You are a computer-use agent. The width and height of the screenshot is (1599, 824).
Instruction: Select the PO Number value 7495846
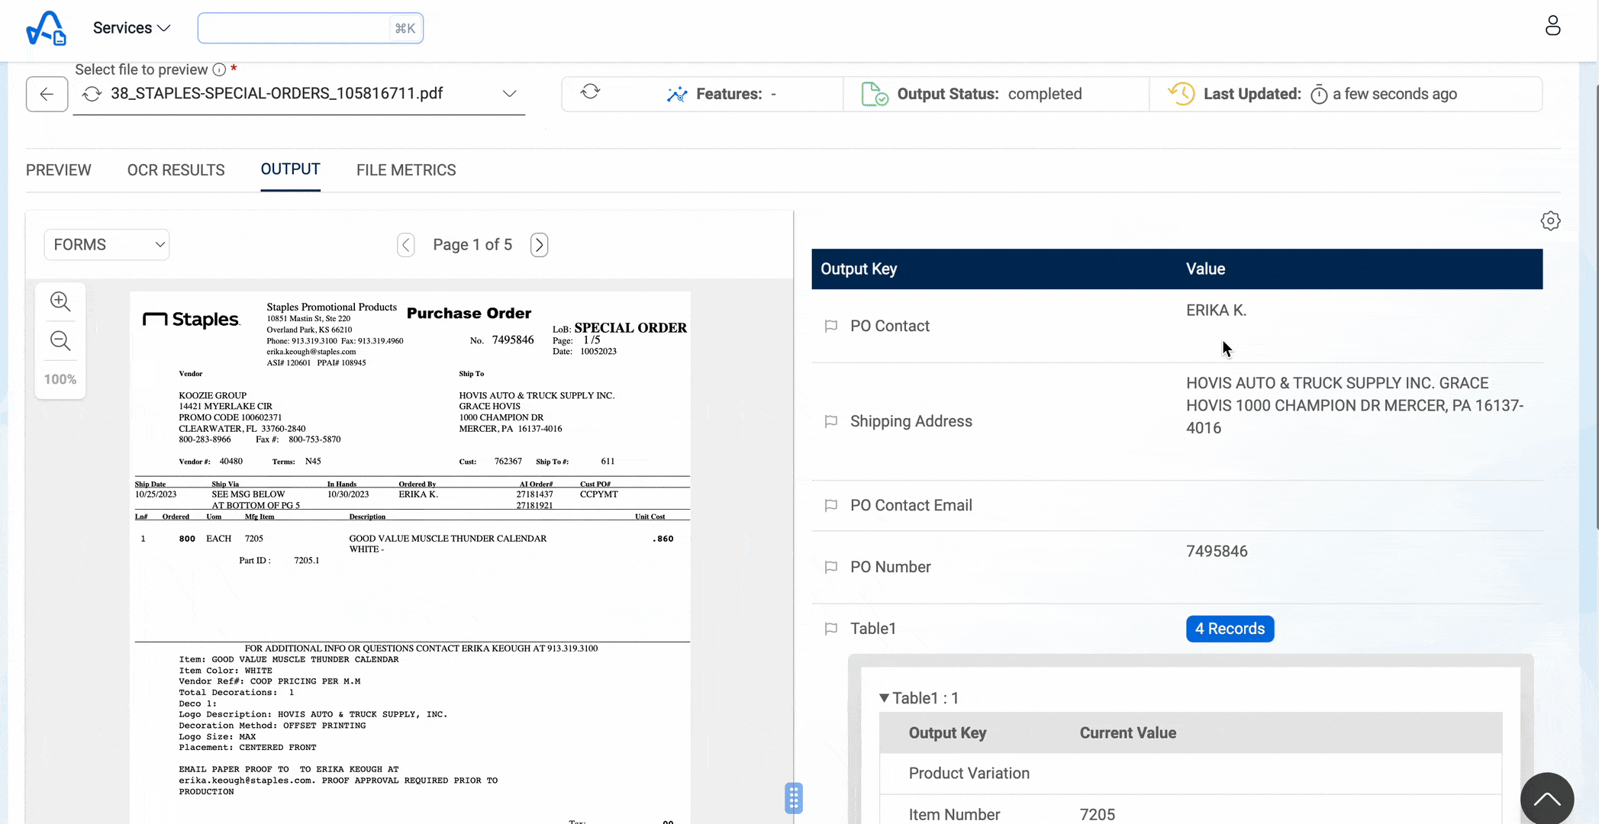[x=1217, y=552]
